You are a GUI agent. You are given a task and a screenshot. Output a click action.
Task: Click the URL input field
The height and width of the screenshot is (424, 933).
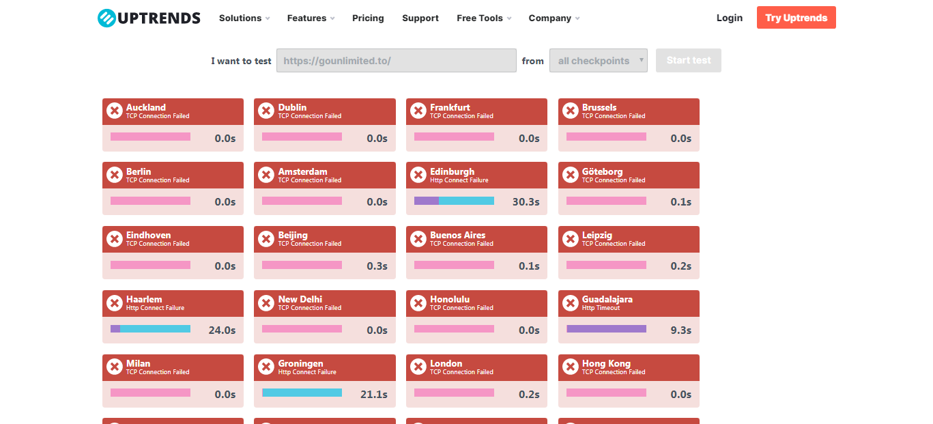coord(396,61)
